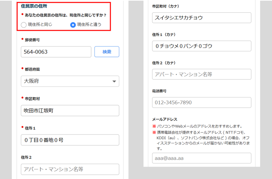This screenshot has width=272, height=179.
Task: Click the dropdown arrow in the 都道府県 field
Action: [114, 81]
